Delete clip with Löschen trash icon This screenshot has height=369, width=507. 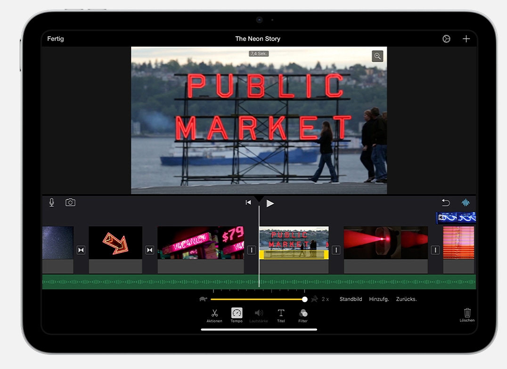tap(467, 315)
